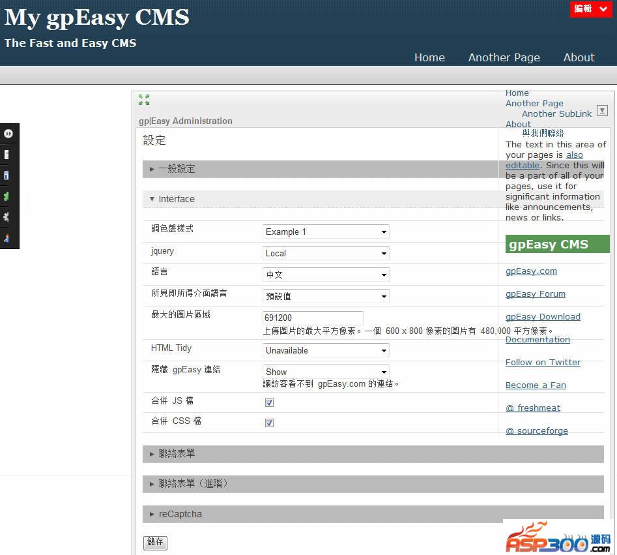Open the white page icon in admin sidebar

pyautogui.click(x=7, y=155)
